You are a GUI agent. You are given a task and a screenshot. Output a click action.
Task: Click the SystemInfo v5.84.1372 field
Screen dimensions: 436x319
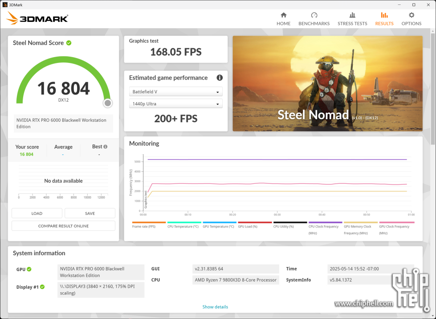tap(371, 280)
